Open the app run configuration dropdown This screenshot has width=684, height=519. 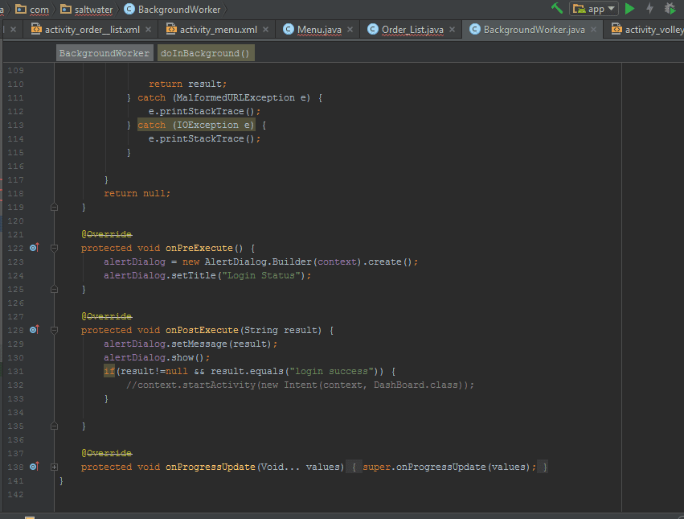(594, 9)
